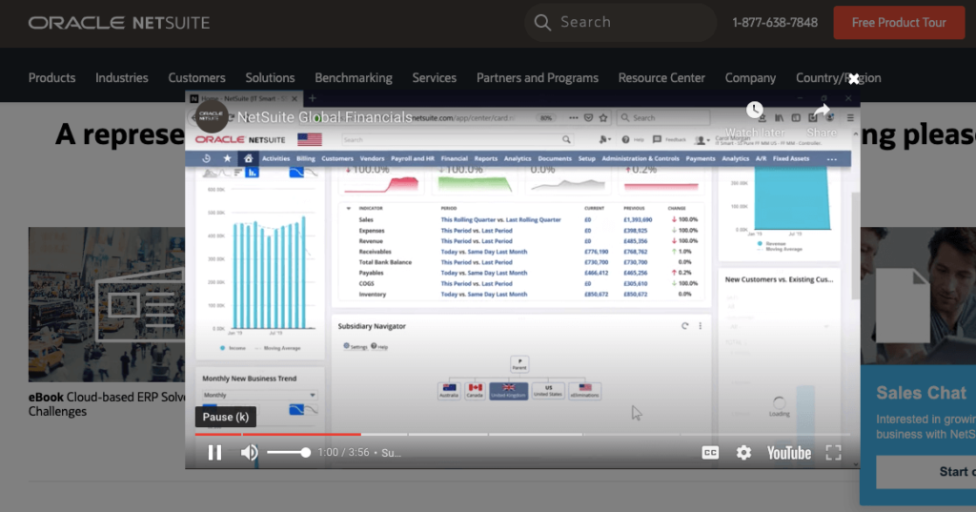The height and width of the screenshot is (512, 976).
Task: Seek on the video progress bar
Action: pyautogui.click(x=522, y=434)
